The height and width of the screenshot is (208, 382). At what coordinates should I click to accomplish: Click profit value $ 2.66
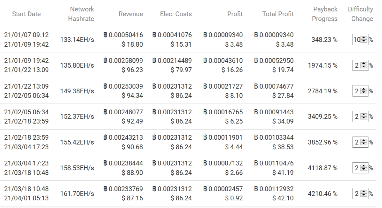coord(234,173)
